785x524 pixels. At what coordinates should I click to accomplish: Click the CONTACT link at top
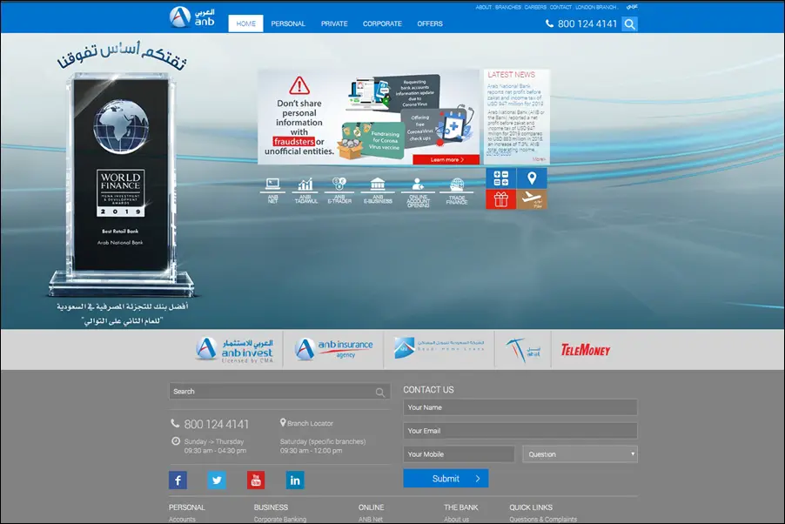[x=560, y=7]
